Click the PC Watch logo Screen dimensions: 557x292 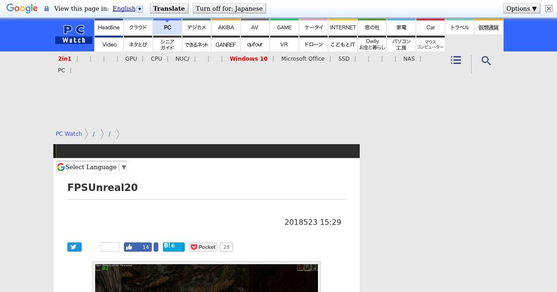coord(74,35)
